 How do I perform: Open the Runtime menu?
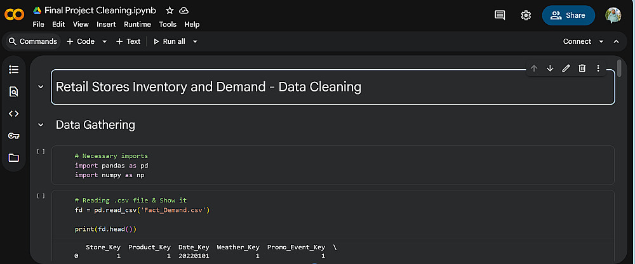coord(138,25)
